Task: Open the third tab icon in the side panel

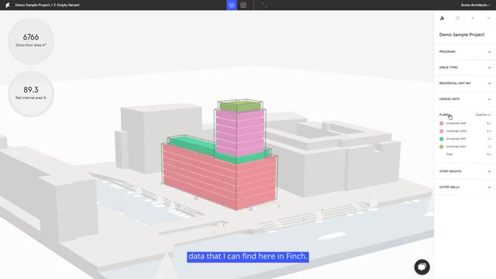Action: pyautogui.click(x=473, y=18)
